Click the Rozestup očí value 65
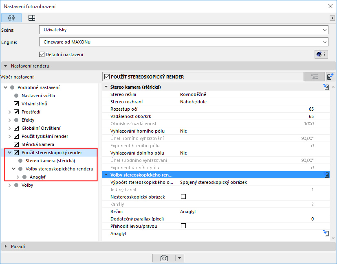The height and width of the screenshot is (264, 337). tap(311, 109)
